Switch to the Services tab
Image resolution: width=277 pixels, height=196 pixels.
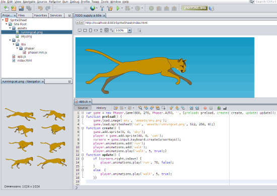[56, 16]
